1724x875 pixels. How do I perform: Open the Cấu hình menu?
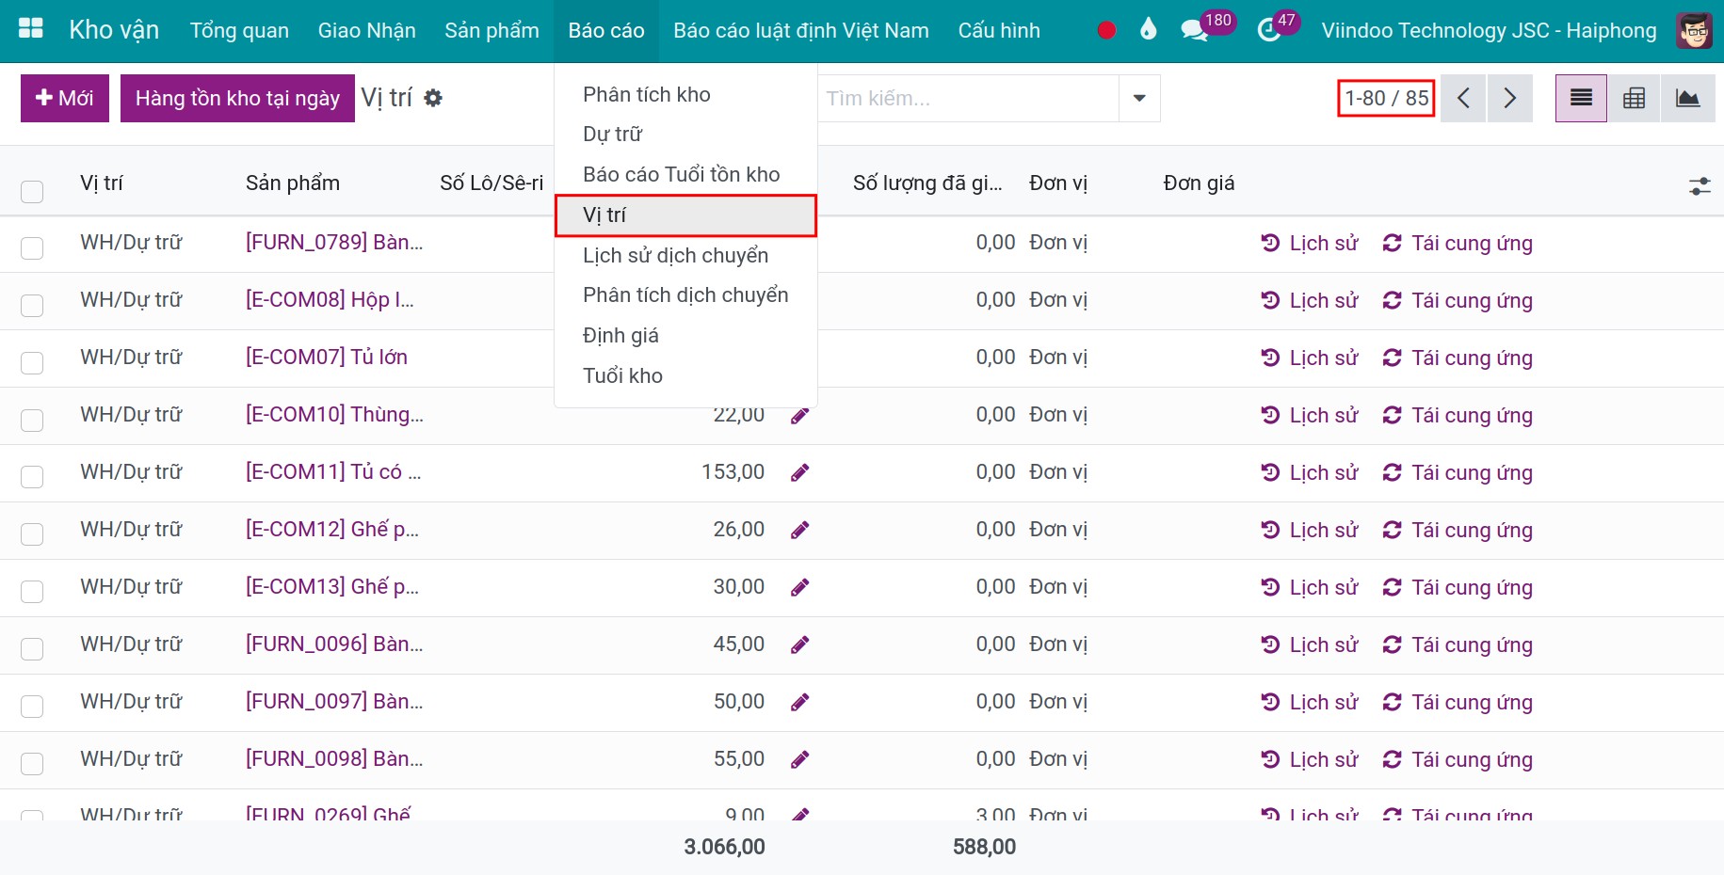999,30
